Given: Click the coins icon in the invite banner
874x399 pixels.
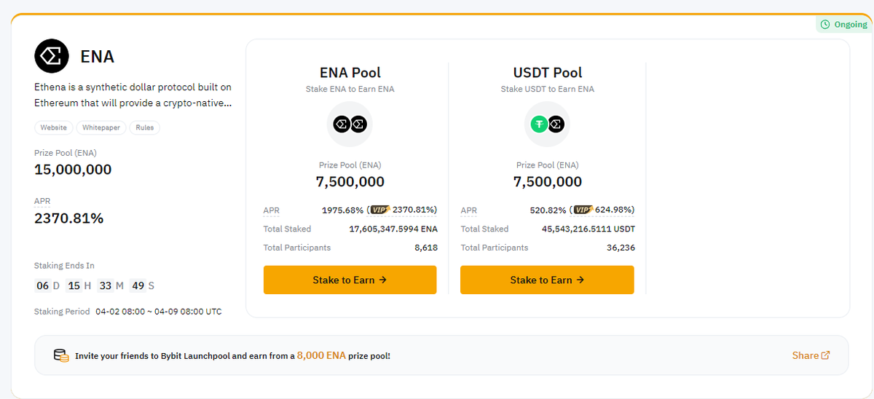Looking at the screenshot, I should point(61,355).
